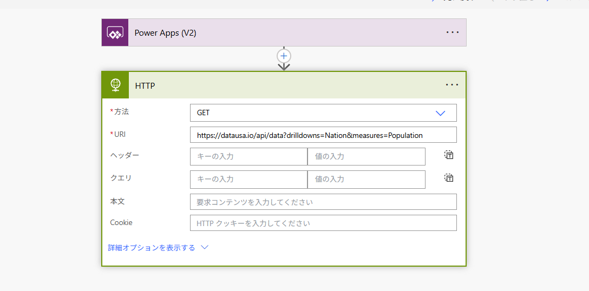Click the クエリ label
Viewport: 589px width, 291px height.
pos(121,178)
